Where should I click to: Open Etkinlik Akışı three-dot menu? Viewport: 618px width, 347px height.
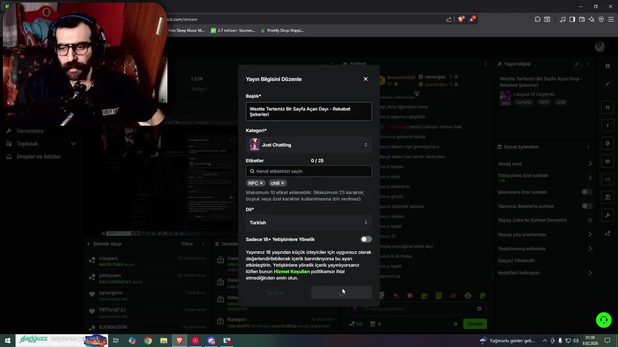pos(203,244)
